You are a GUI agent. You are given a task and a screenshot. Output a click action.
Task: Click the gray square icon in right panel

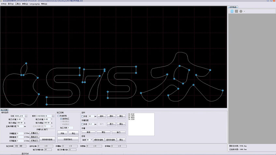(237, 11)
